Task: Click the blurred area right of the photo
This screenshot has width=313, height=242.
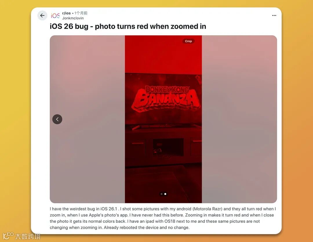Action: 239,119
